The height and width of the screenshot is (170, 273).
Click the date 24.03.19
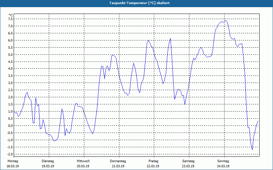(x=223, y=166)
